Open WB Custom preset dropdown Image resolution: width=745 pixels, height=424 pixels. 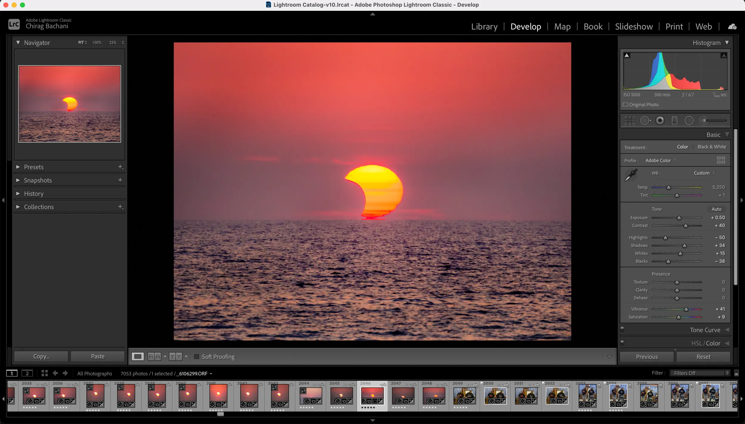tap(704, 173)
